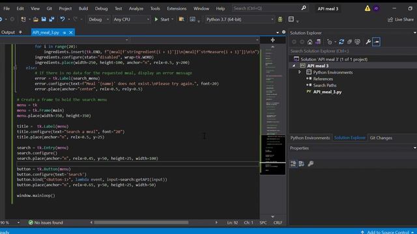Focus the Search (Ctrl+Q) input box

[x=266, y=8]
